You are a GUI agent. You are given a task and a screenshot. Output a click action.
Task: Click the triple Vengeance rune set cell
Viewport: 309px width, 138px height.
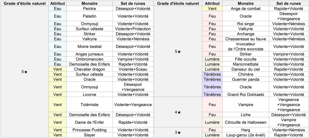(x=288, y=105)
